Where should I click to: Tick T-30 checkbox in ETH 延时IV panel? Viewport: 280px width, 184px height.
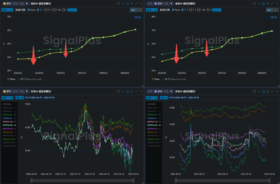coord(198,10)
